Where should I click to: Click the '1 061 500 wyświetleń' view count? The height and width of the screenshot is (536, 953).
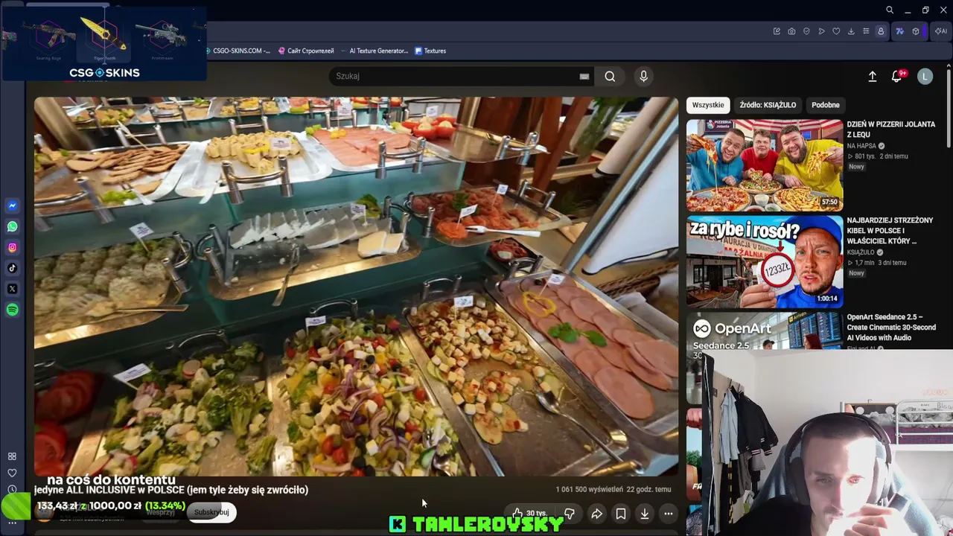[x=589, y=489]
